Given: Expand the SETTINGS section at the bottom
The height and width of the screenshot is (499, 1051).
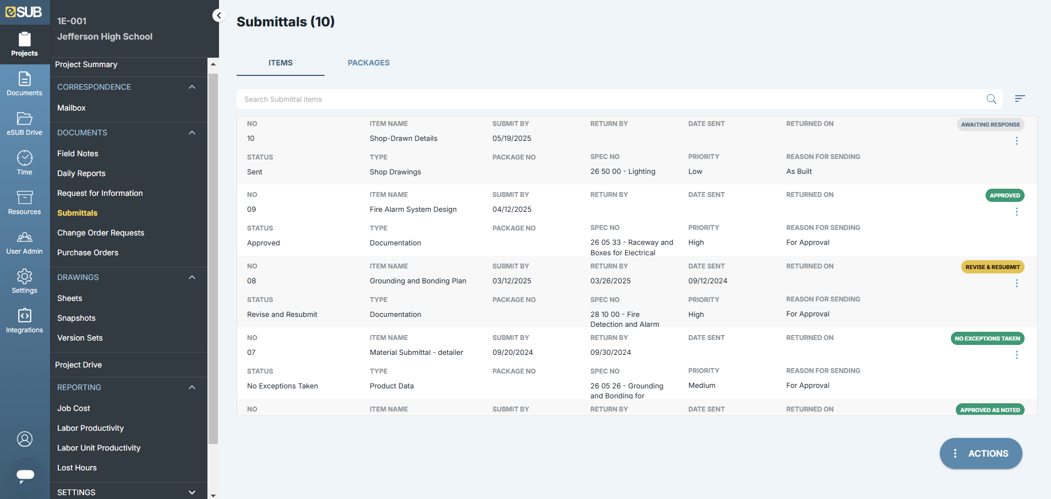Looking at the screenshot, I should [x=192, y=492].
